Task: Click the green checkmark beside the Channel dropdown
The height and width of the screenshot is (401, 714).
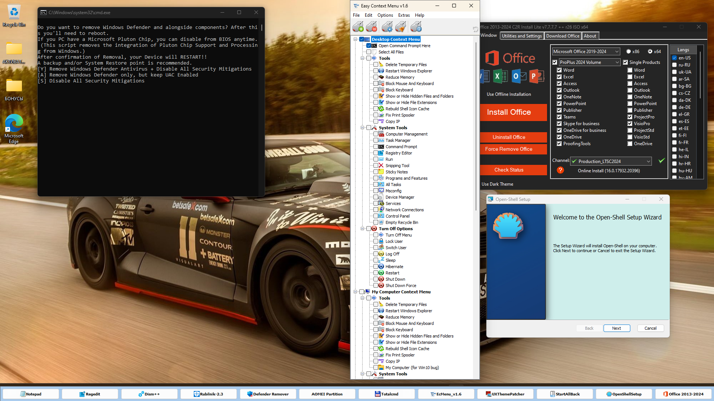Action: click(662, 161)
